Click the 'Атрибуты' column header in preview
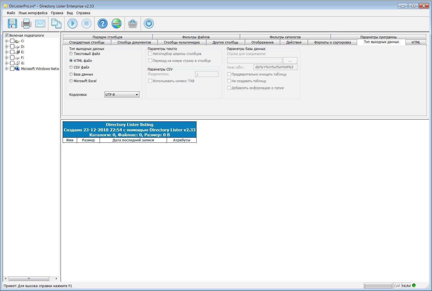Screen dimensions: 432x291 coord(182,140)
